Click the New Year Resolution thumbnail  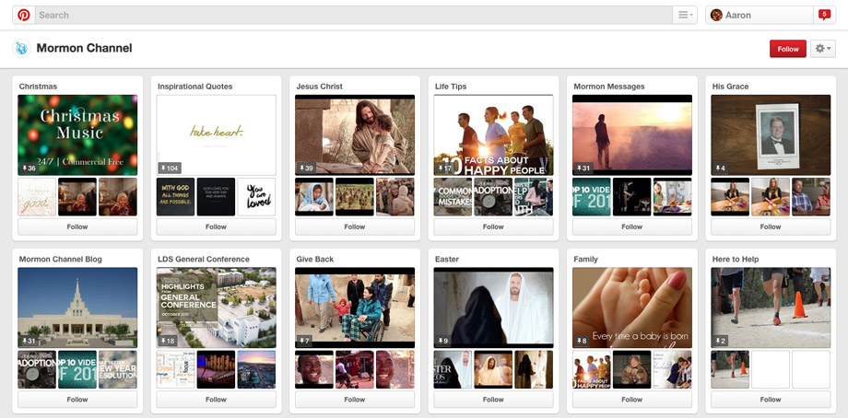[118, 369]
